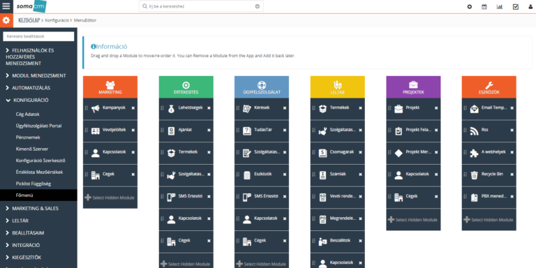Remove Recycle Bin from Eszközök
The height and width of the screenshot is (268, 536).
pyautogui.click(x=512, y=174)
